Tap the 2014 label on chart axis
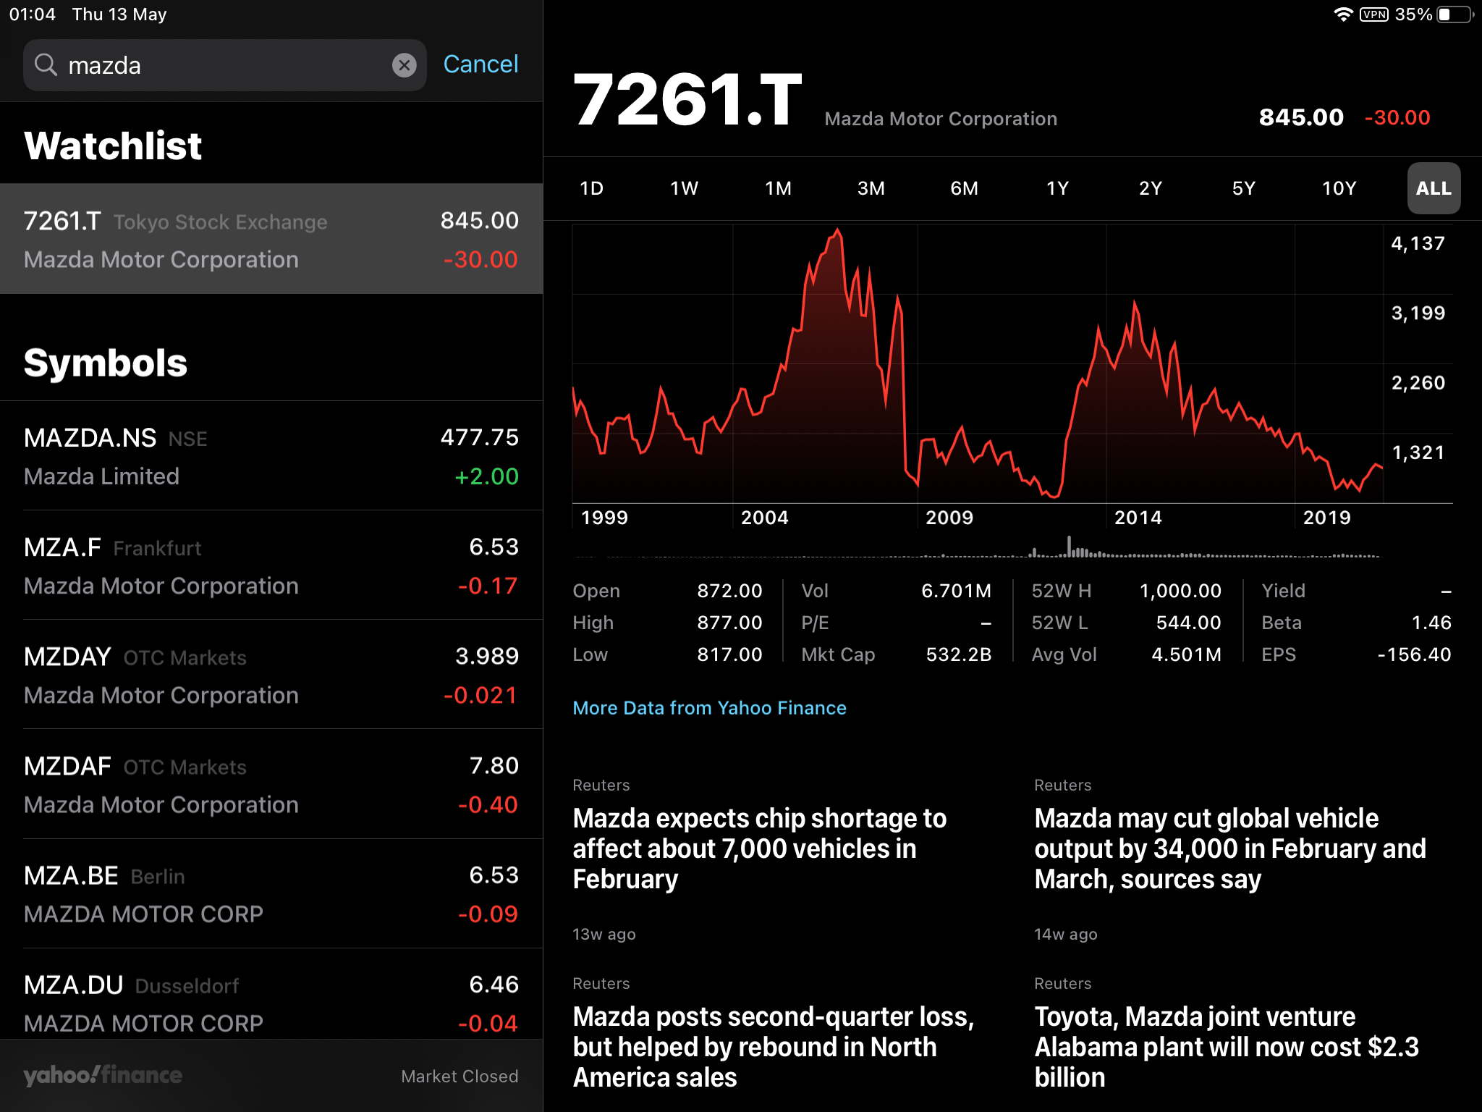 click(x=1138, y=518)
